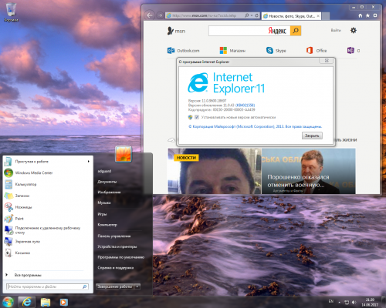Click the Internet Explorer back arrow
Viewport: 386px width, 308px height.
tap(150, 15)
